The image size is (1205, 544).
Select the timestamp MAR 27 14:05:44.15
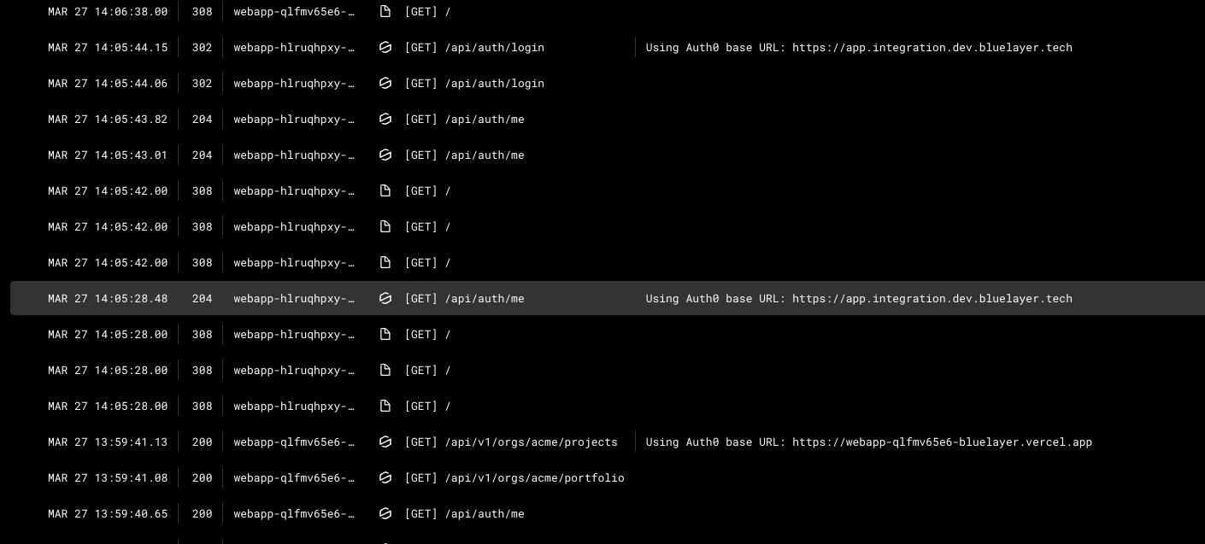click(x=108, y=48)
